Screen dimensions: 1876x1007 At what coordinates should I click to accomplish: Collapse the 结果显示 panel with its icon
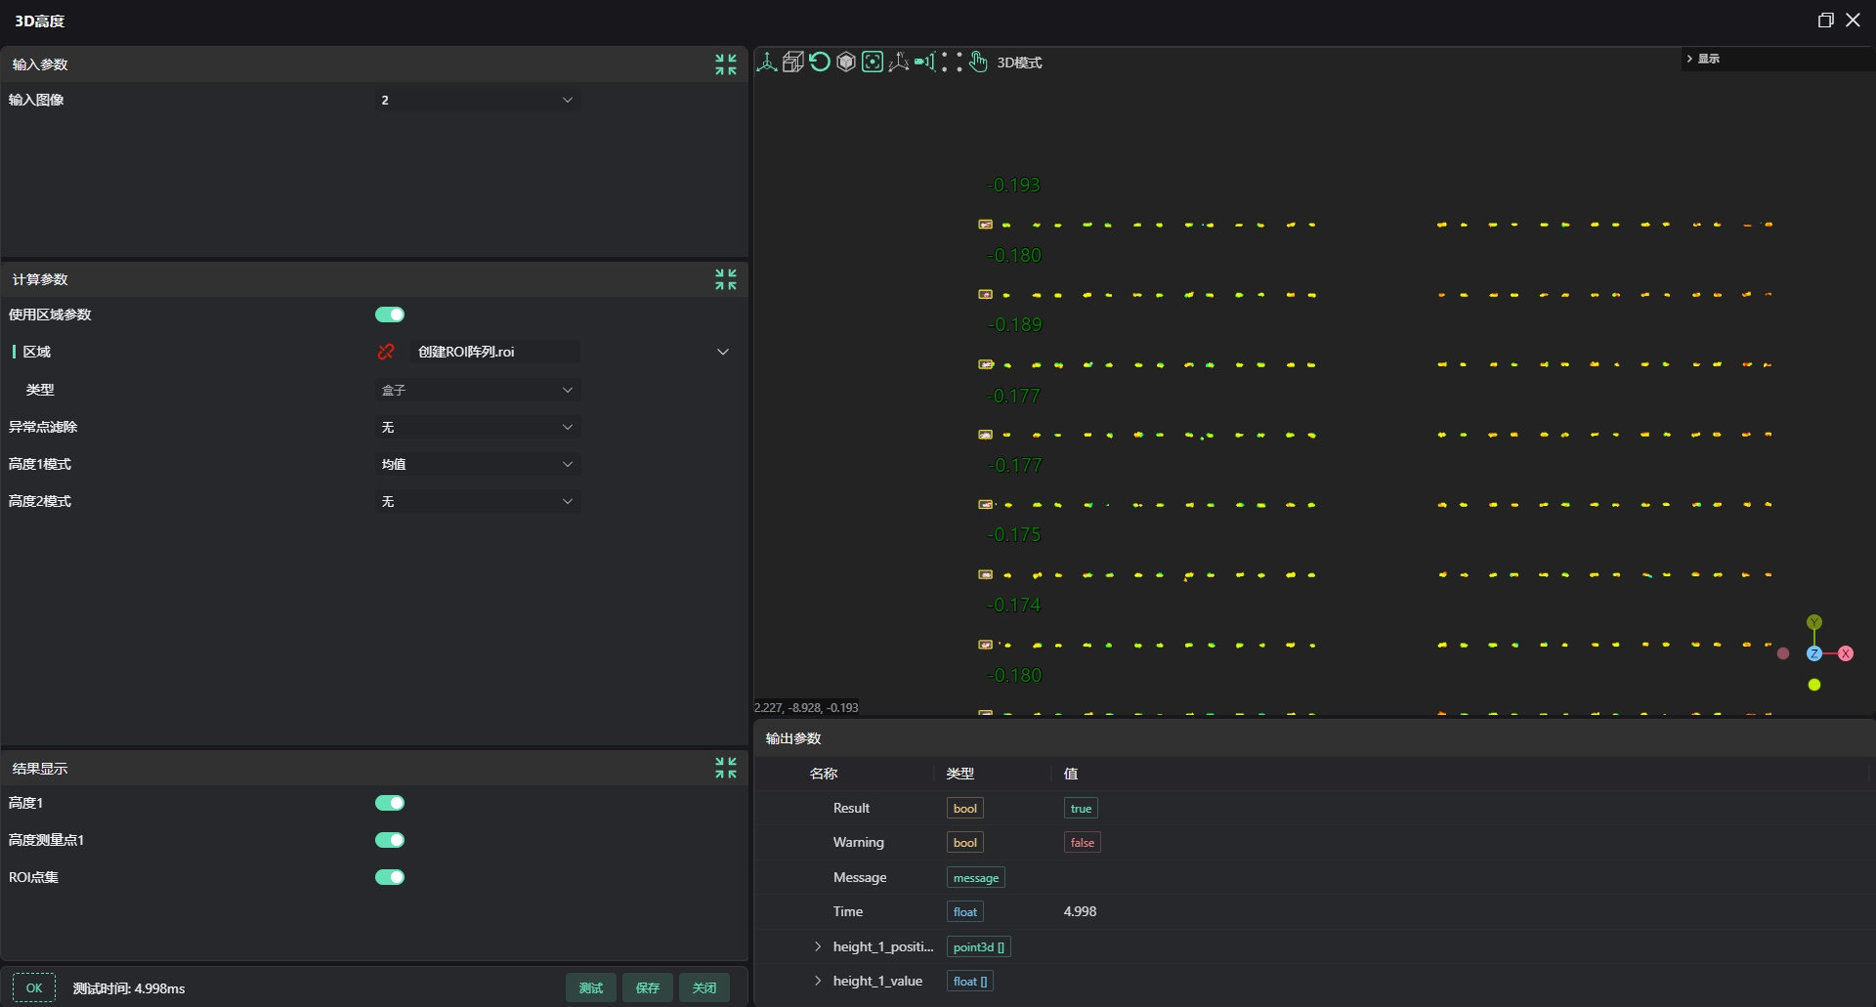[x=726, y=769]
